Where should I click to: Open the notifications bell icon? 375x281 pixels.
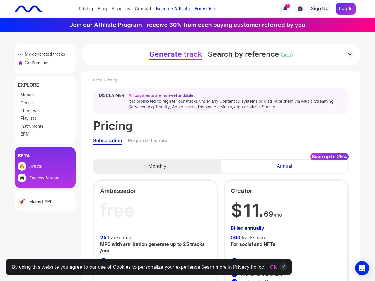[285, 9]
